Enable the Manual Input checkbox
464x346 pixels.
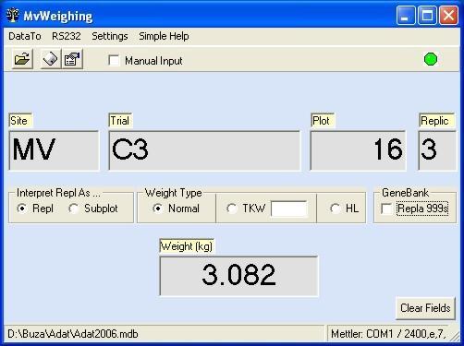(114, 60)
